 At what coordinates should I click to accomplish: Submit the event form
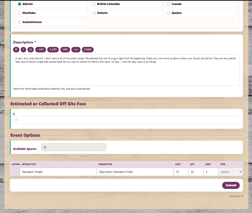[231, 185]
